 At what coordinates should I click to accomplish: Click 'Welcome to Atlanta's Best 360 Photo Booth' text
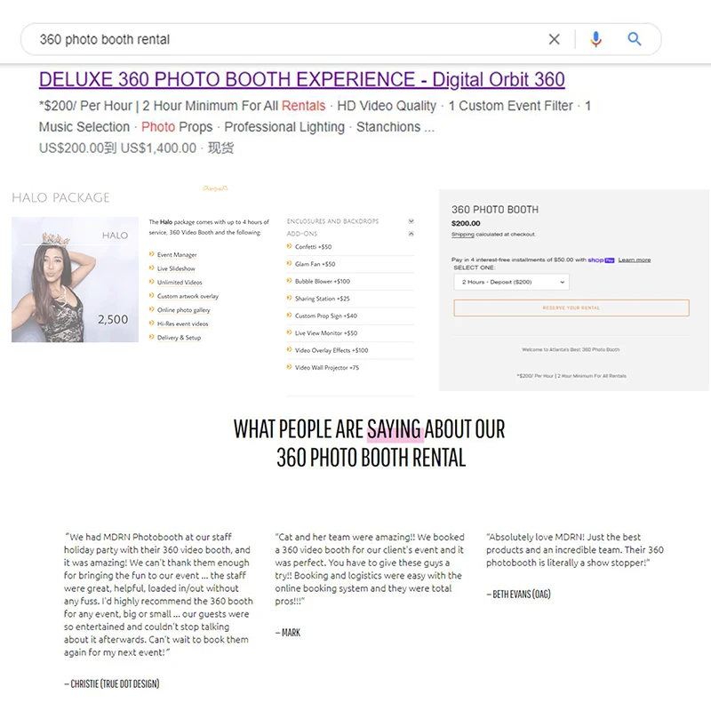[x=571, y=349]
